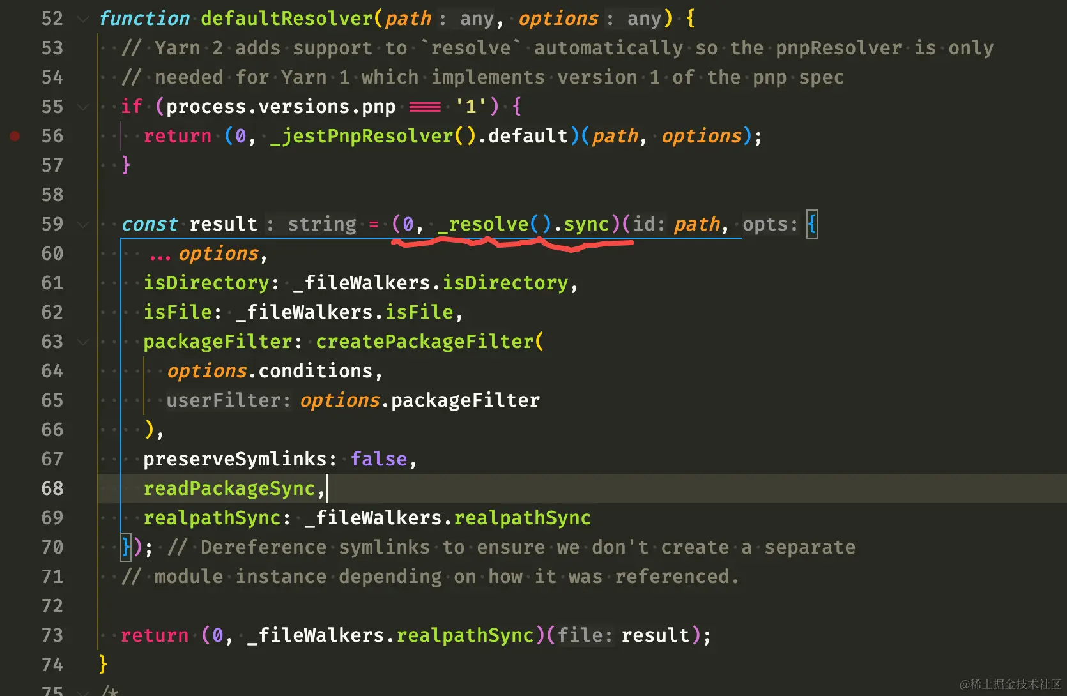Click the _jestPnpResolver call
Image resolution: width=1067 pixels, height=696 pixels.
click(373, 136)
